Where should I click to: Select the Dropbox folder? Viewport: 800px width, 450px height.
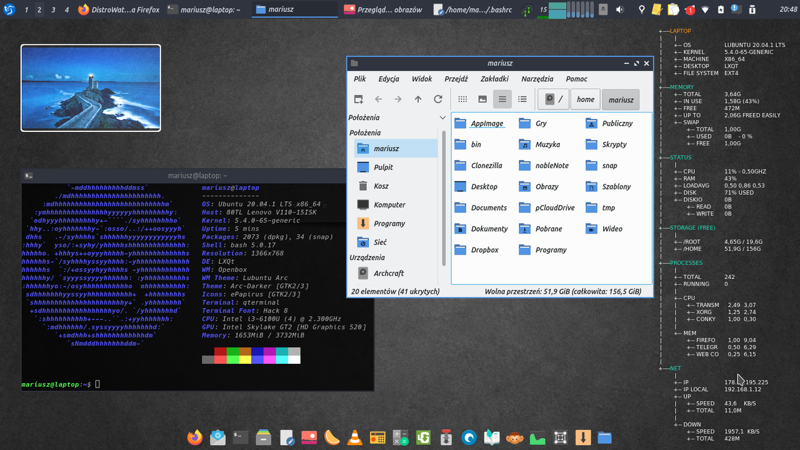[477, 250]
